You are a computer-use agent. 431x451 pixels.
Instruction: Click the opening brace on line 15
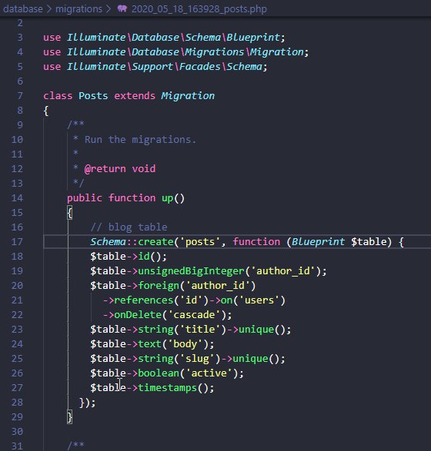70,213
